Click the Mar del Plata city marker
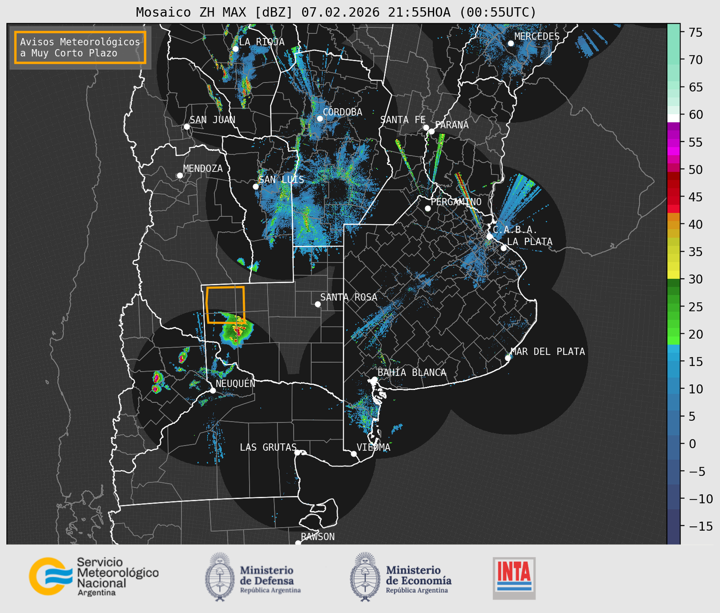 (508, 358)
